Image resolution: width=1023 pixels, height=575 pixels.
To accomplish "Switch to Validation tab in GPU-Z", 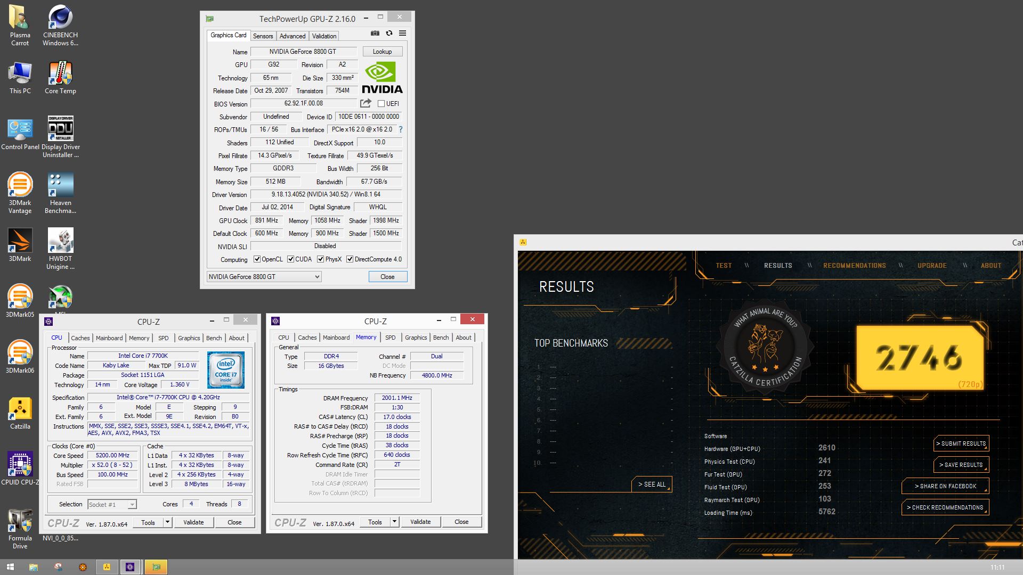I will (324, 36).
